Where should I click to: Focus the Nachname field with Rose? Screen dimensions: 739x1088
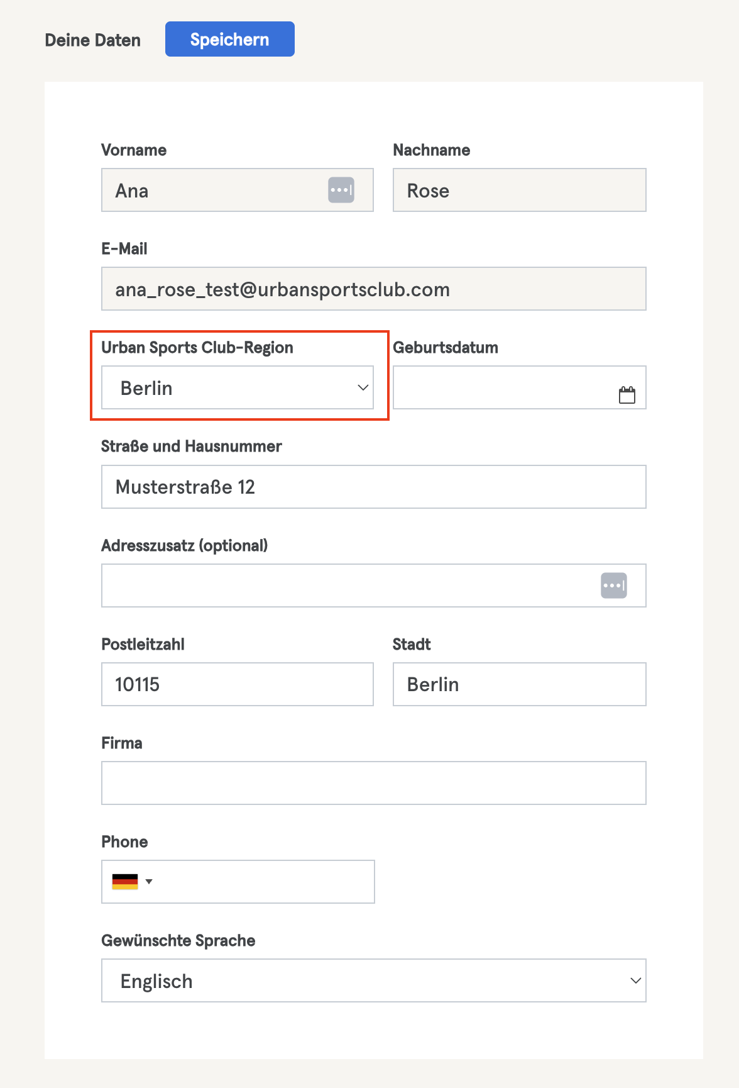point(520,190)
